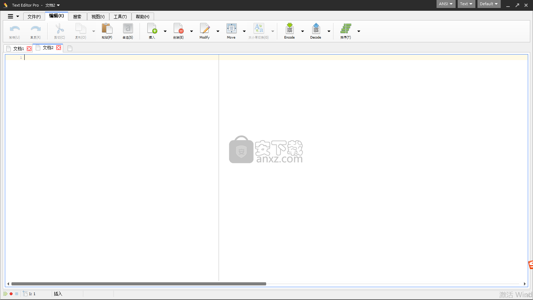Expand the Modify dropdown arrow
The image size is (533, 300).
pos(218,31)
